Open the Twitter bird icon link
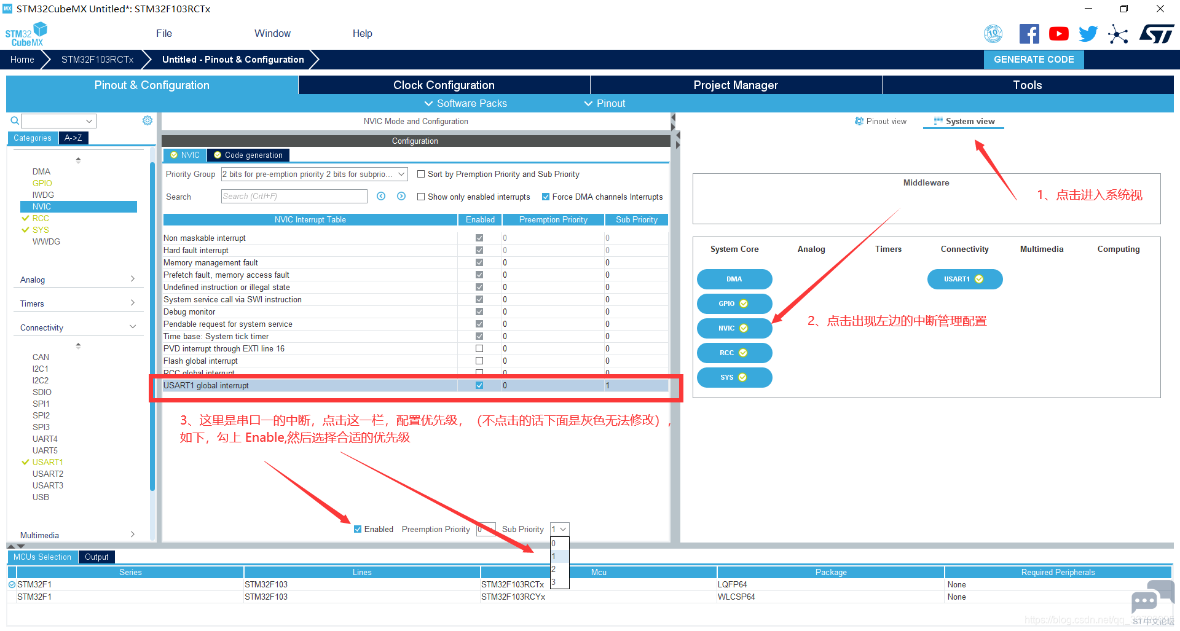This screenshot has height=631, width=1180. [1088, 34]
